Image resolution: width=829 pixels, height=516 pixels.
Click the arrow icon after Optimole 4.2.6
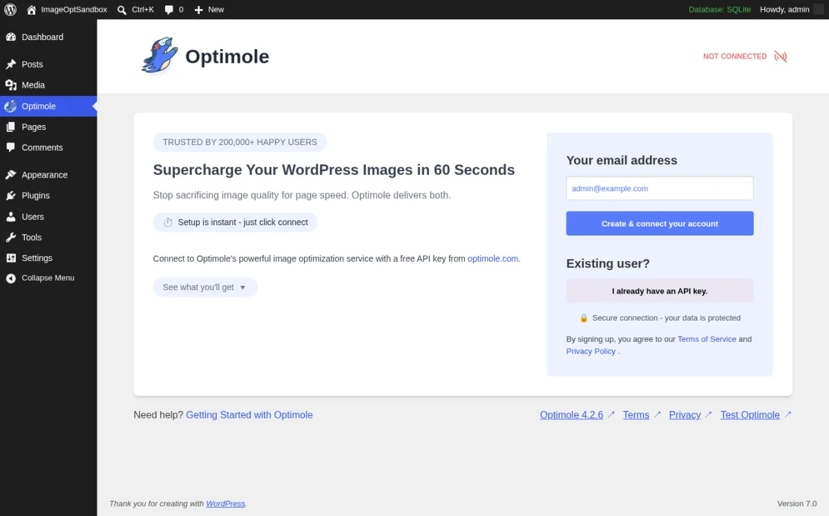(611, 414)
